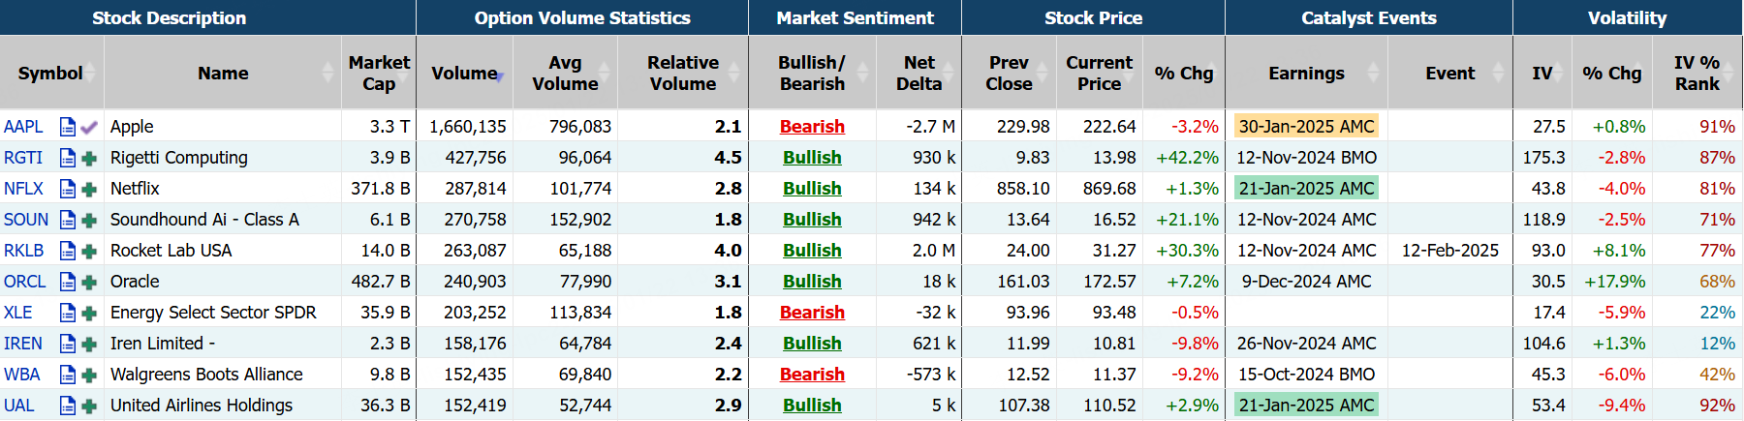The height and width of the screenshot is (421, 1744).
Task: Sort by Earnings column arrows
Action: (x=1373, y=74)
